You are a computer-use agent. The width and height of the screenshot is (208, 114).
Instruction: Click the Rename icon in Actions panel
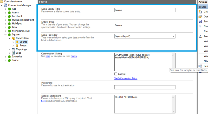click(200, 66)
